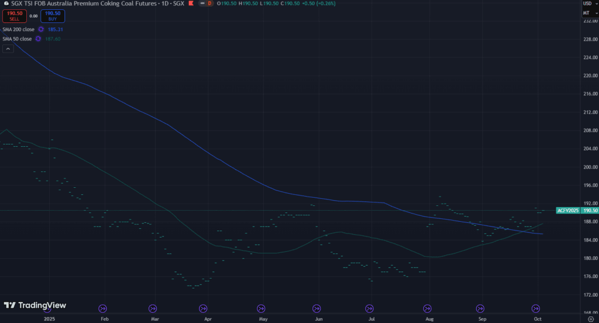Open chart settings gear at bottom-right corner
599x323 pixels.
coord(590,319)
